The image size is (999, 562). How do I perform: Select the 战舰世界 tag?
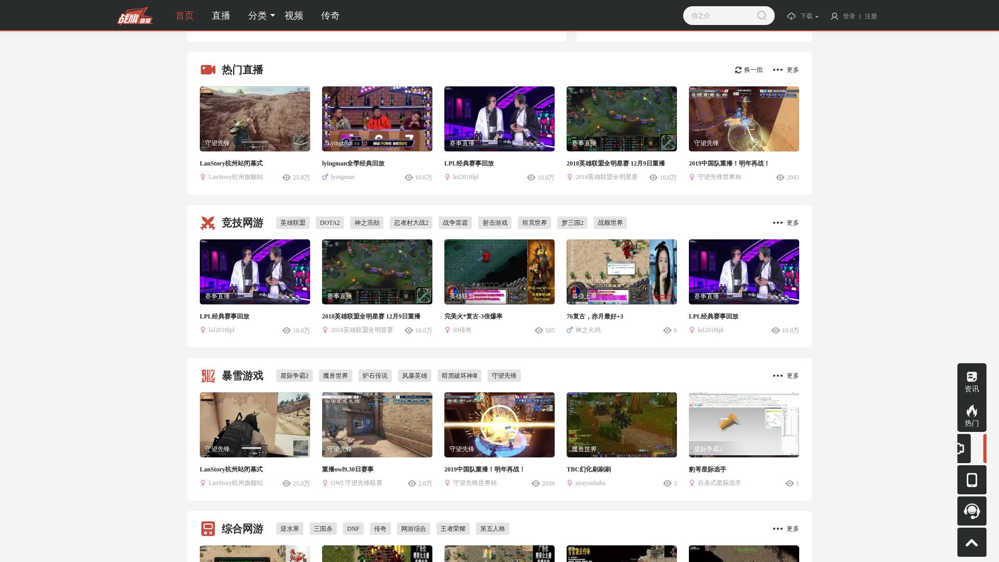610,223
